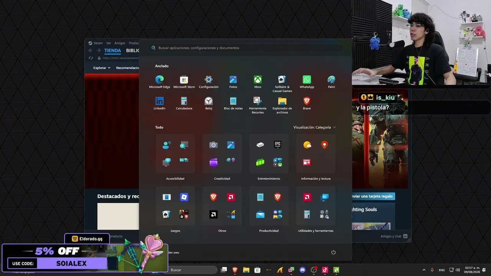
Task: Open the Reloj clock app
Action: pyautogui.click(x=209, y=103)
